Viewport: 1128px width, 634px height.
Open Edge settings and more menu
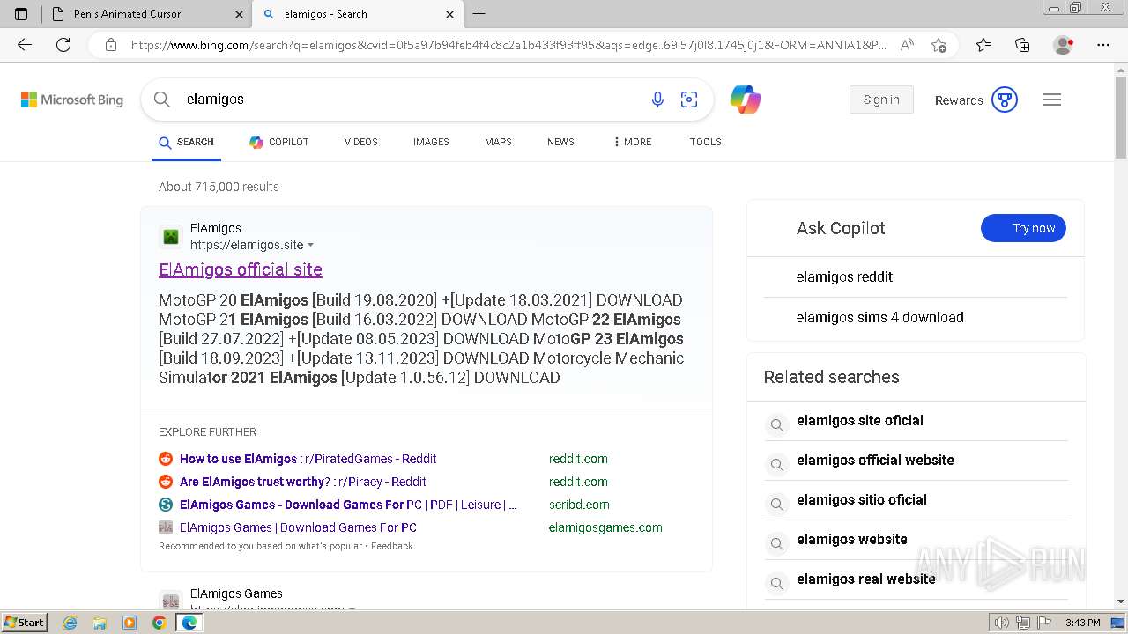(1103, 45)
